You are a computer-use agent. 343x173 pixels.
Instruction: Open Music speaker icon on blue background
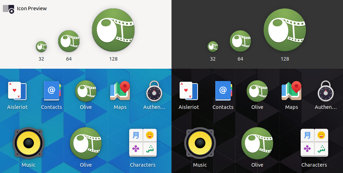pyautogui.click(x=29, y=143)
